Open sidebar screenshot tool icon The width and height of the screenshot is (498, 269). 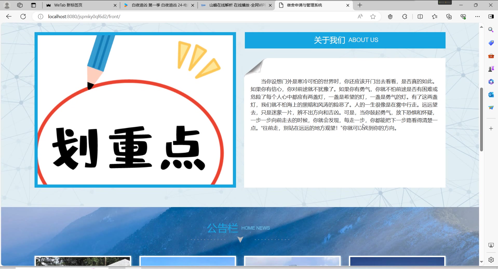pyautogui.click(x=491, y=245)
